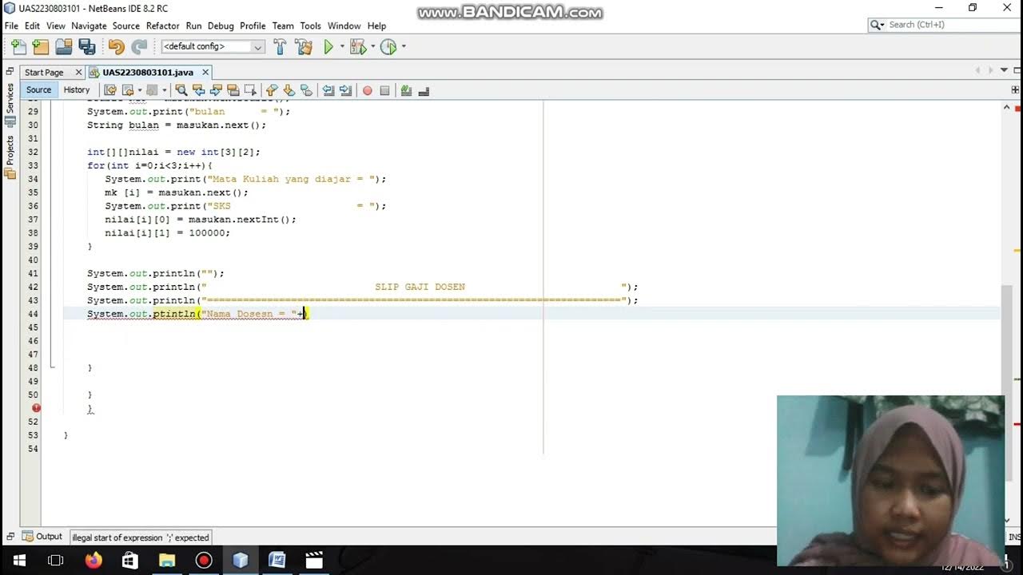
Task: Click the Debug Project icon
Action: 357,47
